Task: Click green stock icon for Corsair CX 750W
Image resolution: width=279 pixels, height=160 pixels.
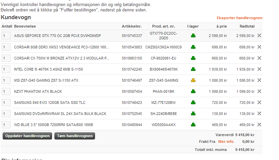Action: pos(193,58)
